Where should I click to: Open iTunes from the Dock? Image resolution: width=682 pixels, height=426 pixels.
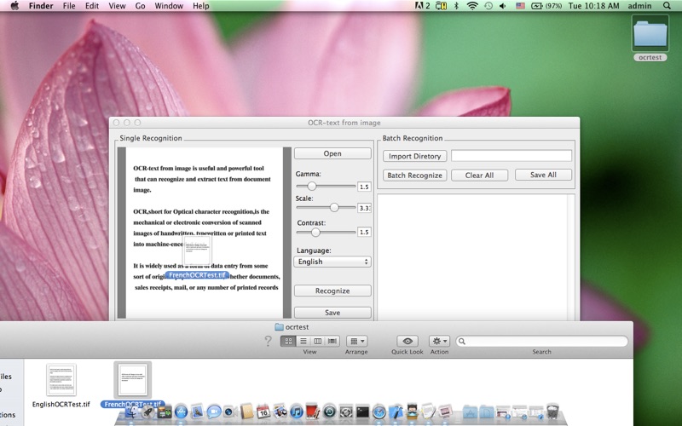coord(296,412)
